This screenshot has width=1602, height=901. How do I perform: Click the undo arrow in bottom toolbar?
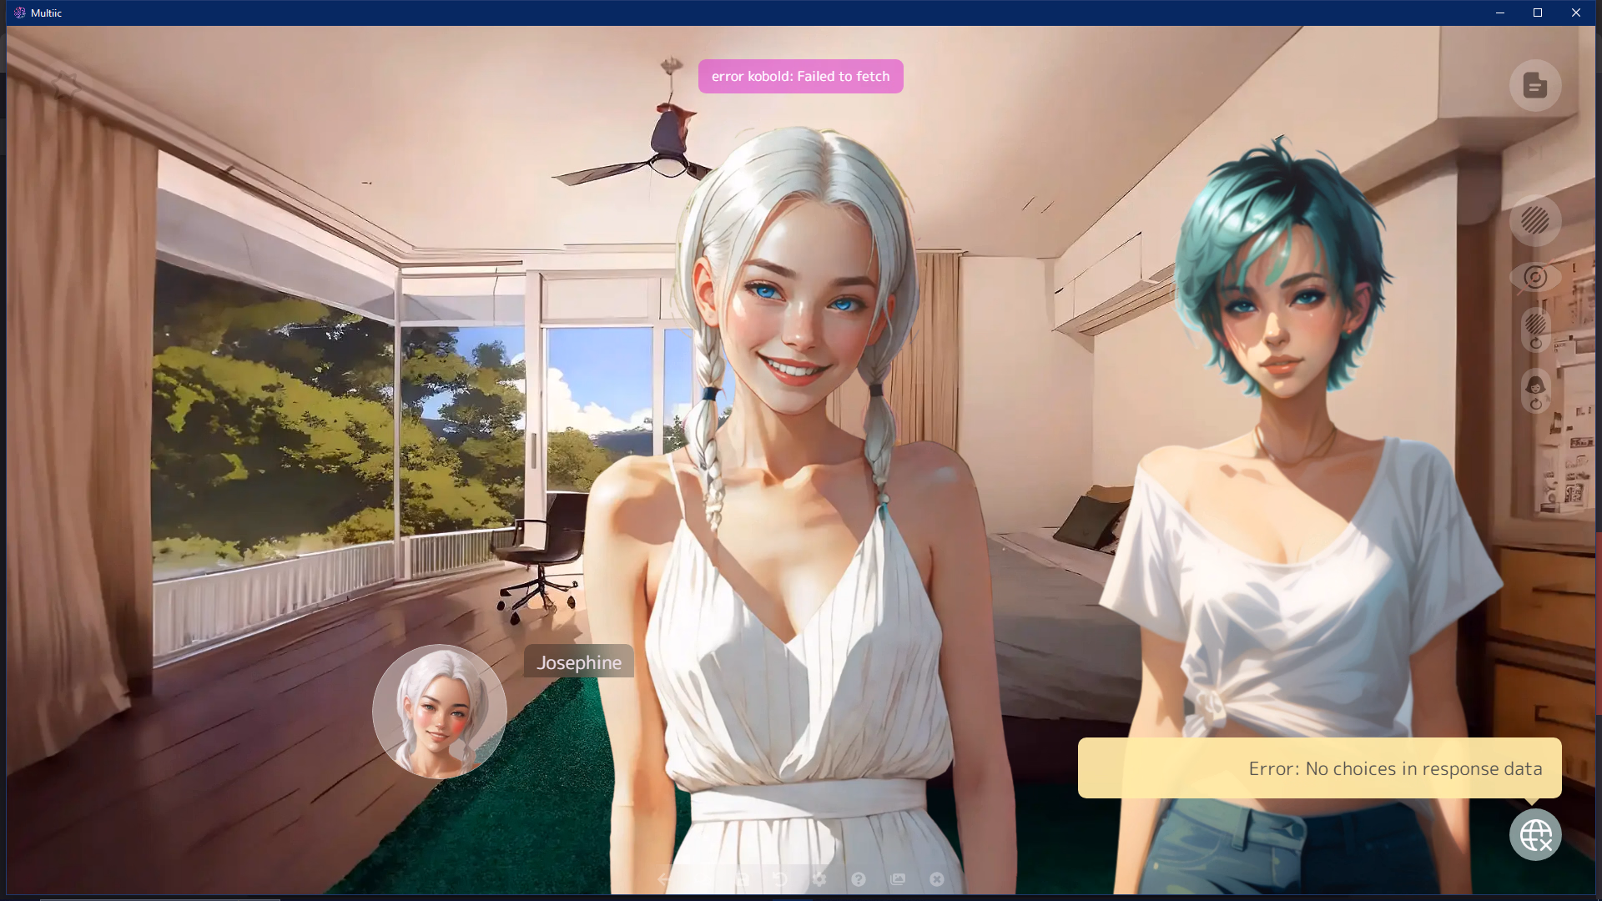coord(780,879)
